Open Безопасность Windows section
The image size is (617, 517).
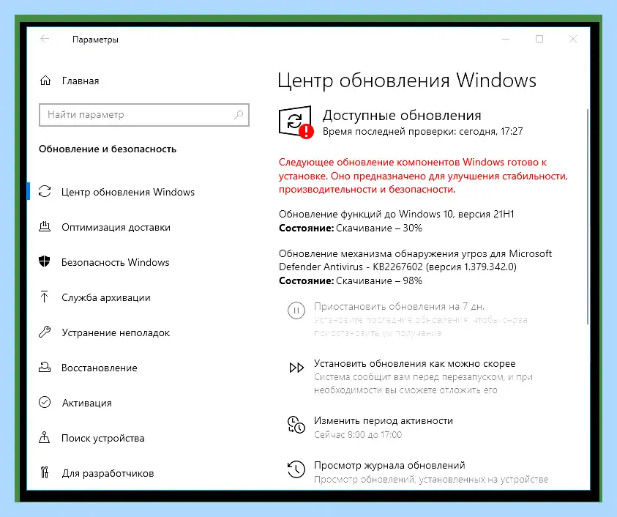click(x=116, y=262)
